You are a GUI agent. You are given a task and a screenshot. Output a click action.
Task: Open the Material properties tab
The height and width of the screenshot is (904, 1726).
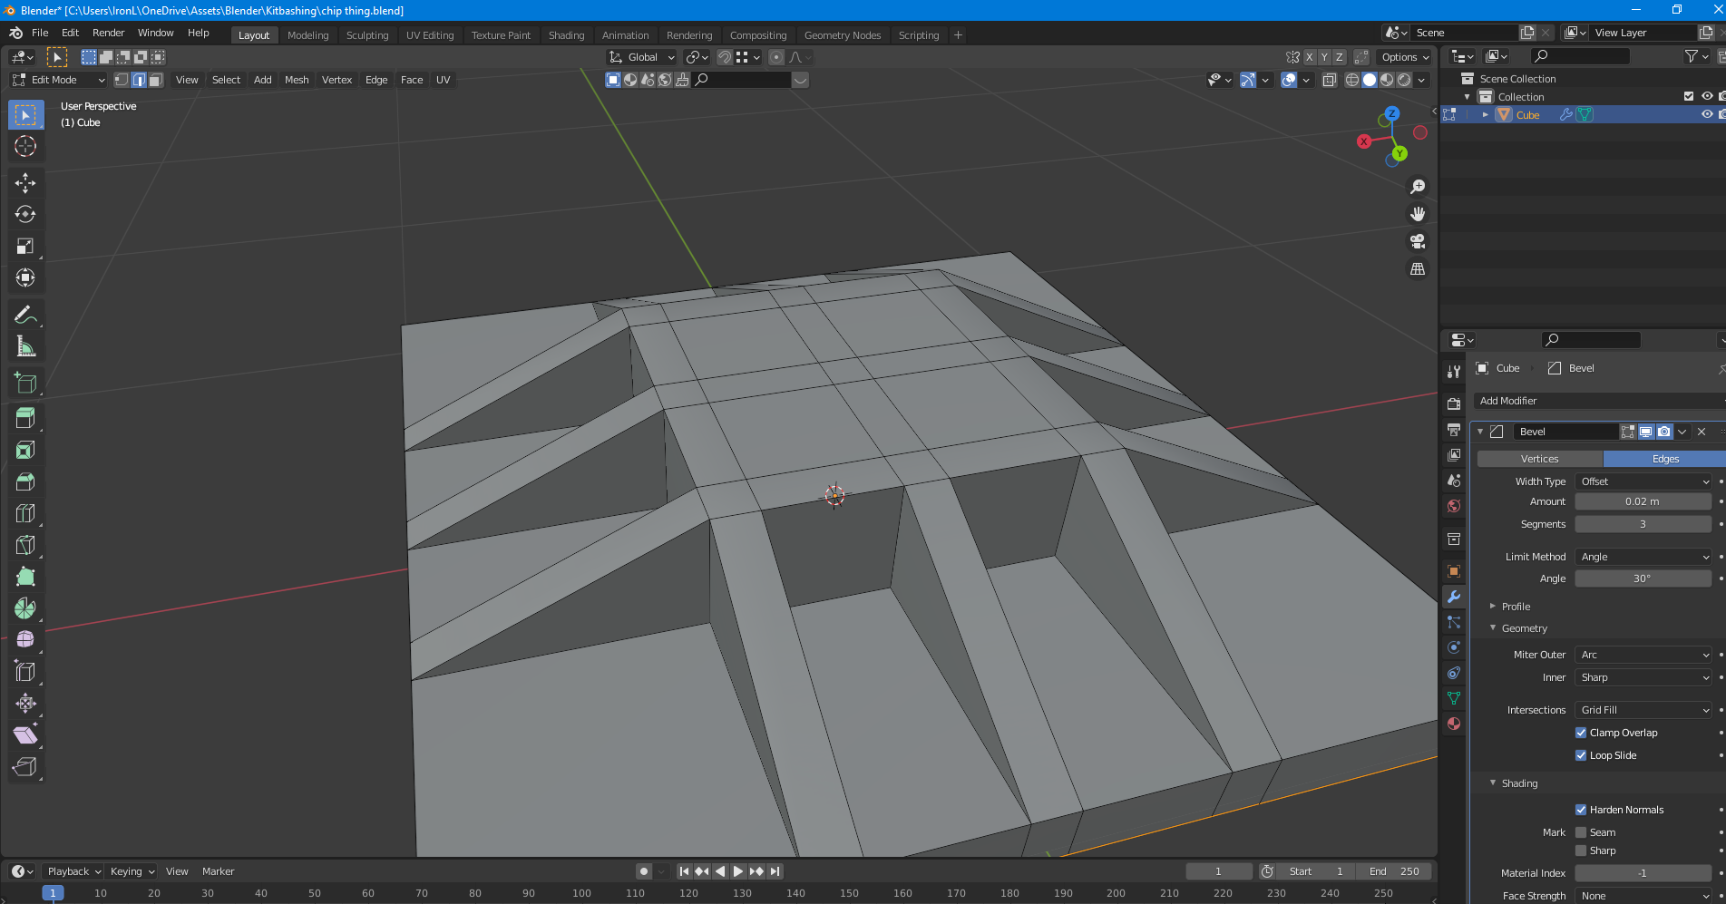[x=1454, y=724]
